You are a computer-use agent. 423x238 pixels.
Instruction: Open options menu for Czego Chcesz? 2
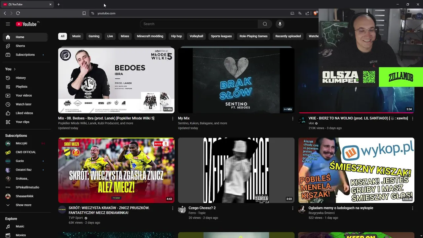[292, 208]
